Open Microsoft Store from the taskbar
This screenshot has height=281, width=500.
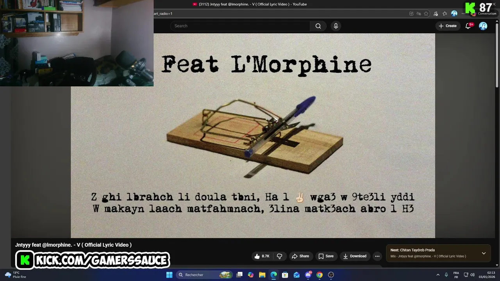click(x=285, y=275)
